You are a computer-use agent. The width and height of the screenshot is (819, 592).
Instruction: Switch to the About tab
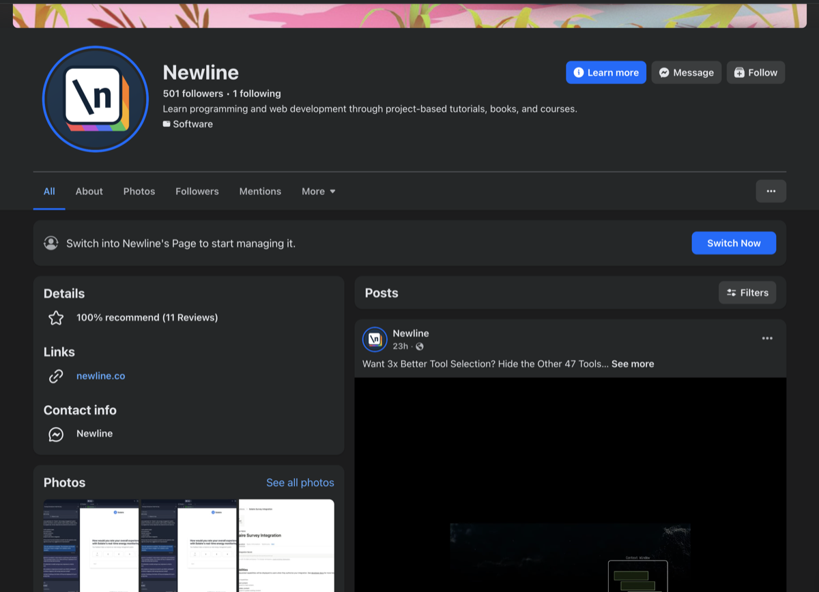(x=89, y=191)
